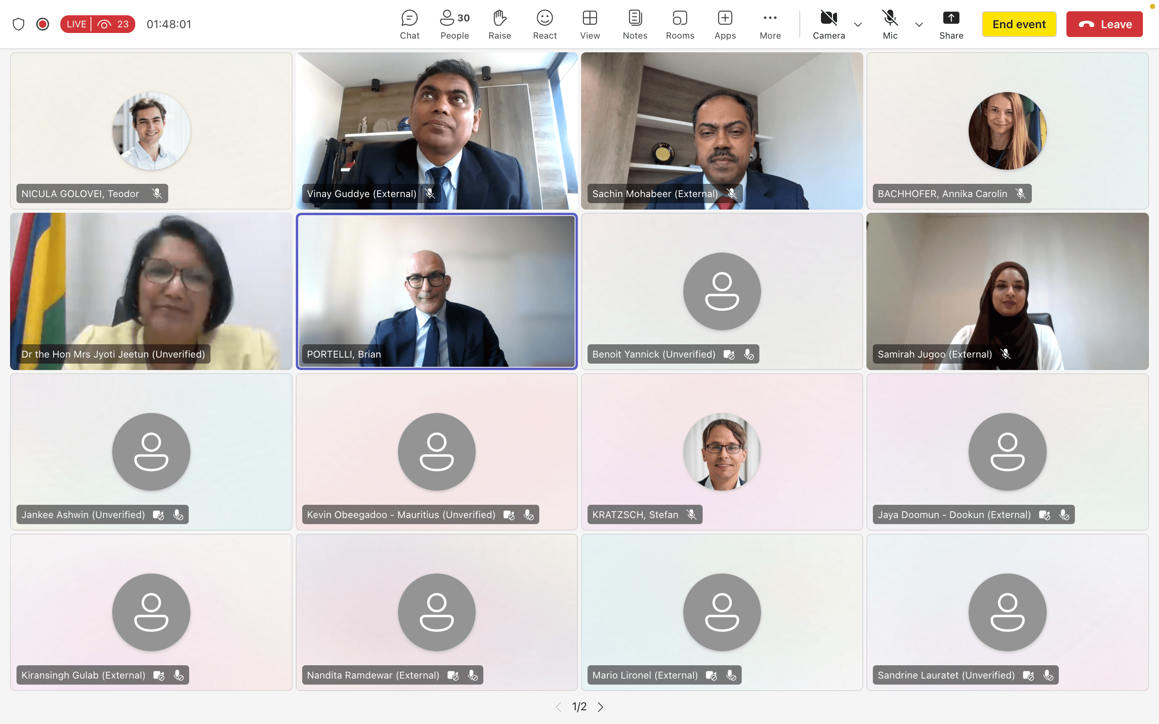Click the shield security icon

click(x=18, y=24)
